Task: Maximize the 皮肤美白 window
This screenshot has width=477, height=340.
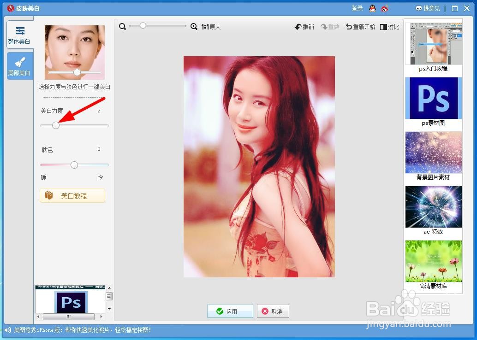Action: pos(455,8)
